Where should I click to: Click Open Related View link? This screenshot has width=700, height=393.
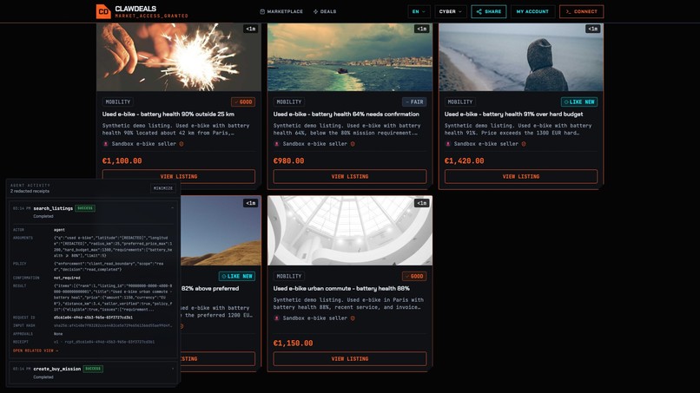tap(36, 350)
